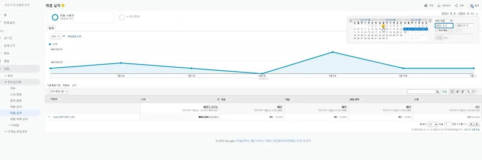Open 잠재고객 reports in sidebar
The width and height of the screenshot is (482, 160).
click(x=9, y=46)
